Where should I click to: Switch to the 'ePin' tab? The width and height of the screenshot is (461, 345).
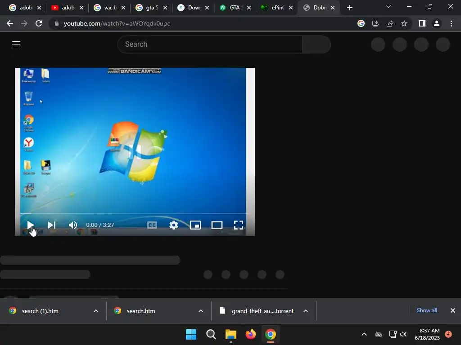tap(274, 8)
